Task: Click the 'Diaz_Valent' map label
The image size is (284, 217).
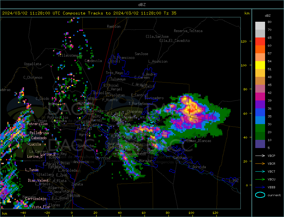Action: pyautogui.click(x=38, y=180)
